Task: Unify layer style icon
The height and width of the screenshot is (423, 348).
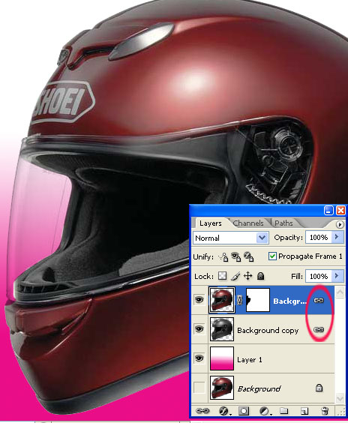Action: pos(248,256)
